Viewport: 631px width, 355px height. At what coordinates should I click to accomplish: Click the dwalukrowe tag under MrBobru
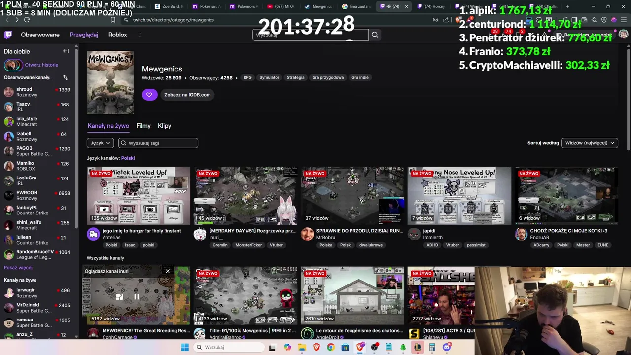(371, 245)
